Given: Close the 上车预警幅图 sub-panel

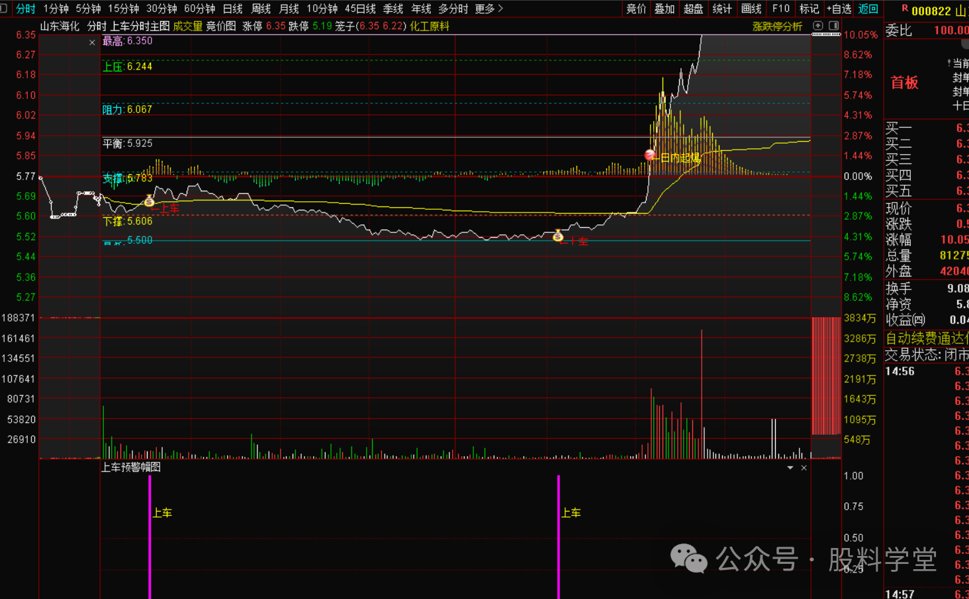Looking at the screenshot, I should pyautogui.click(x=804, y=468).
